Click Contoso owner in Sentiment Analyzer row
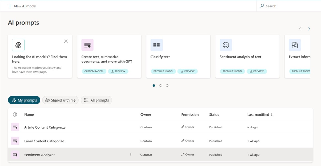321x166 pixels. coord(146,155)
